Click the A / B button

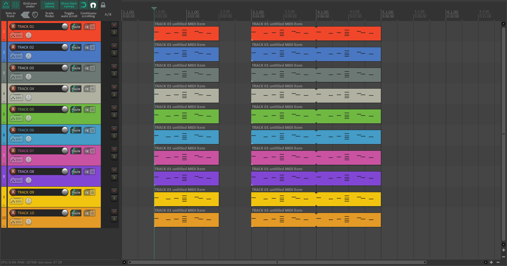[108, 15]
